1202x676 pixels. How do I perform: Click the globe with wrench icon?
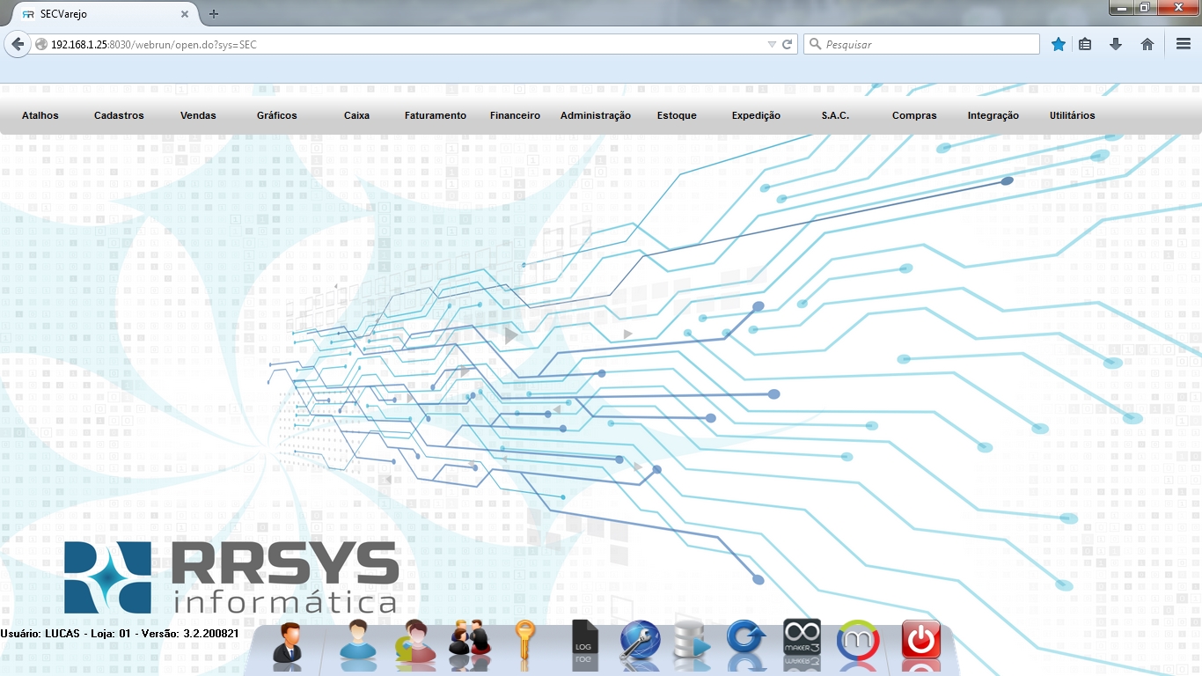[x=640, y=641]
